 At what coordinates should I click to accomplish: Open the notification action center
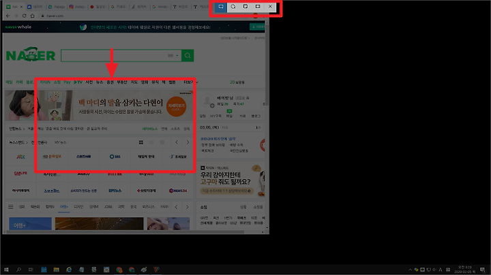[483, 270]
